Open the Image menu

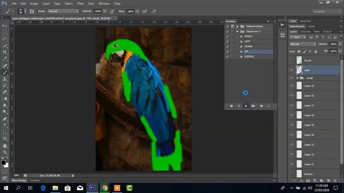click(x=34, y=4)
